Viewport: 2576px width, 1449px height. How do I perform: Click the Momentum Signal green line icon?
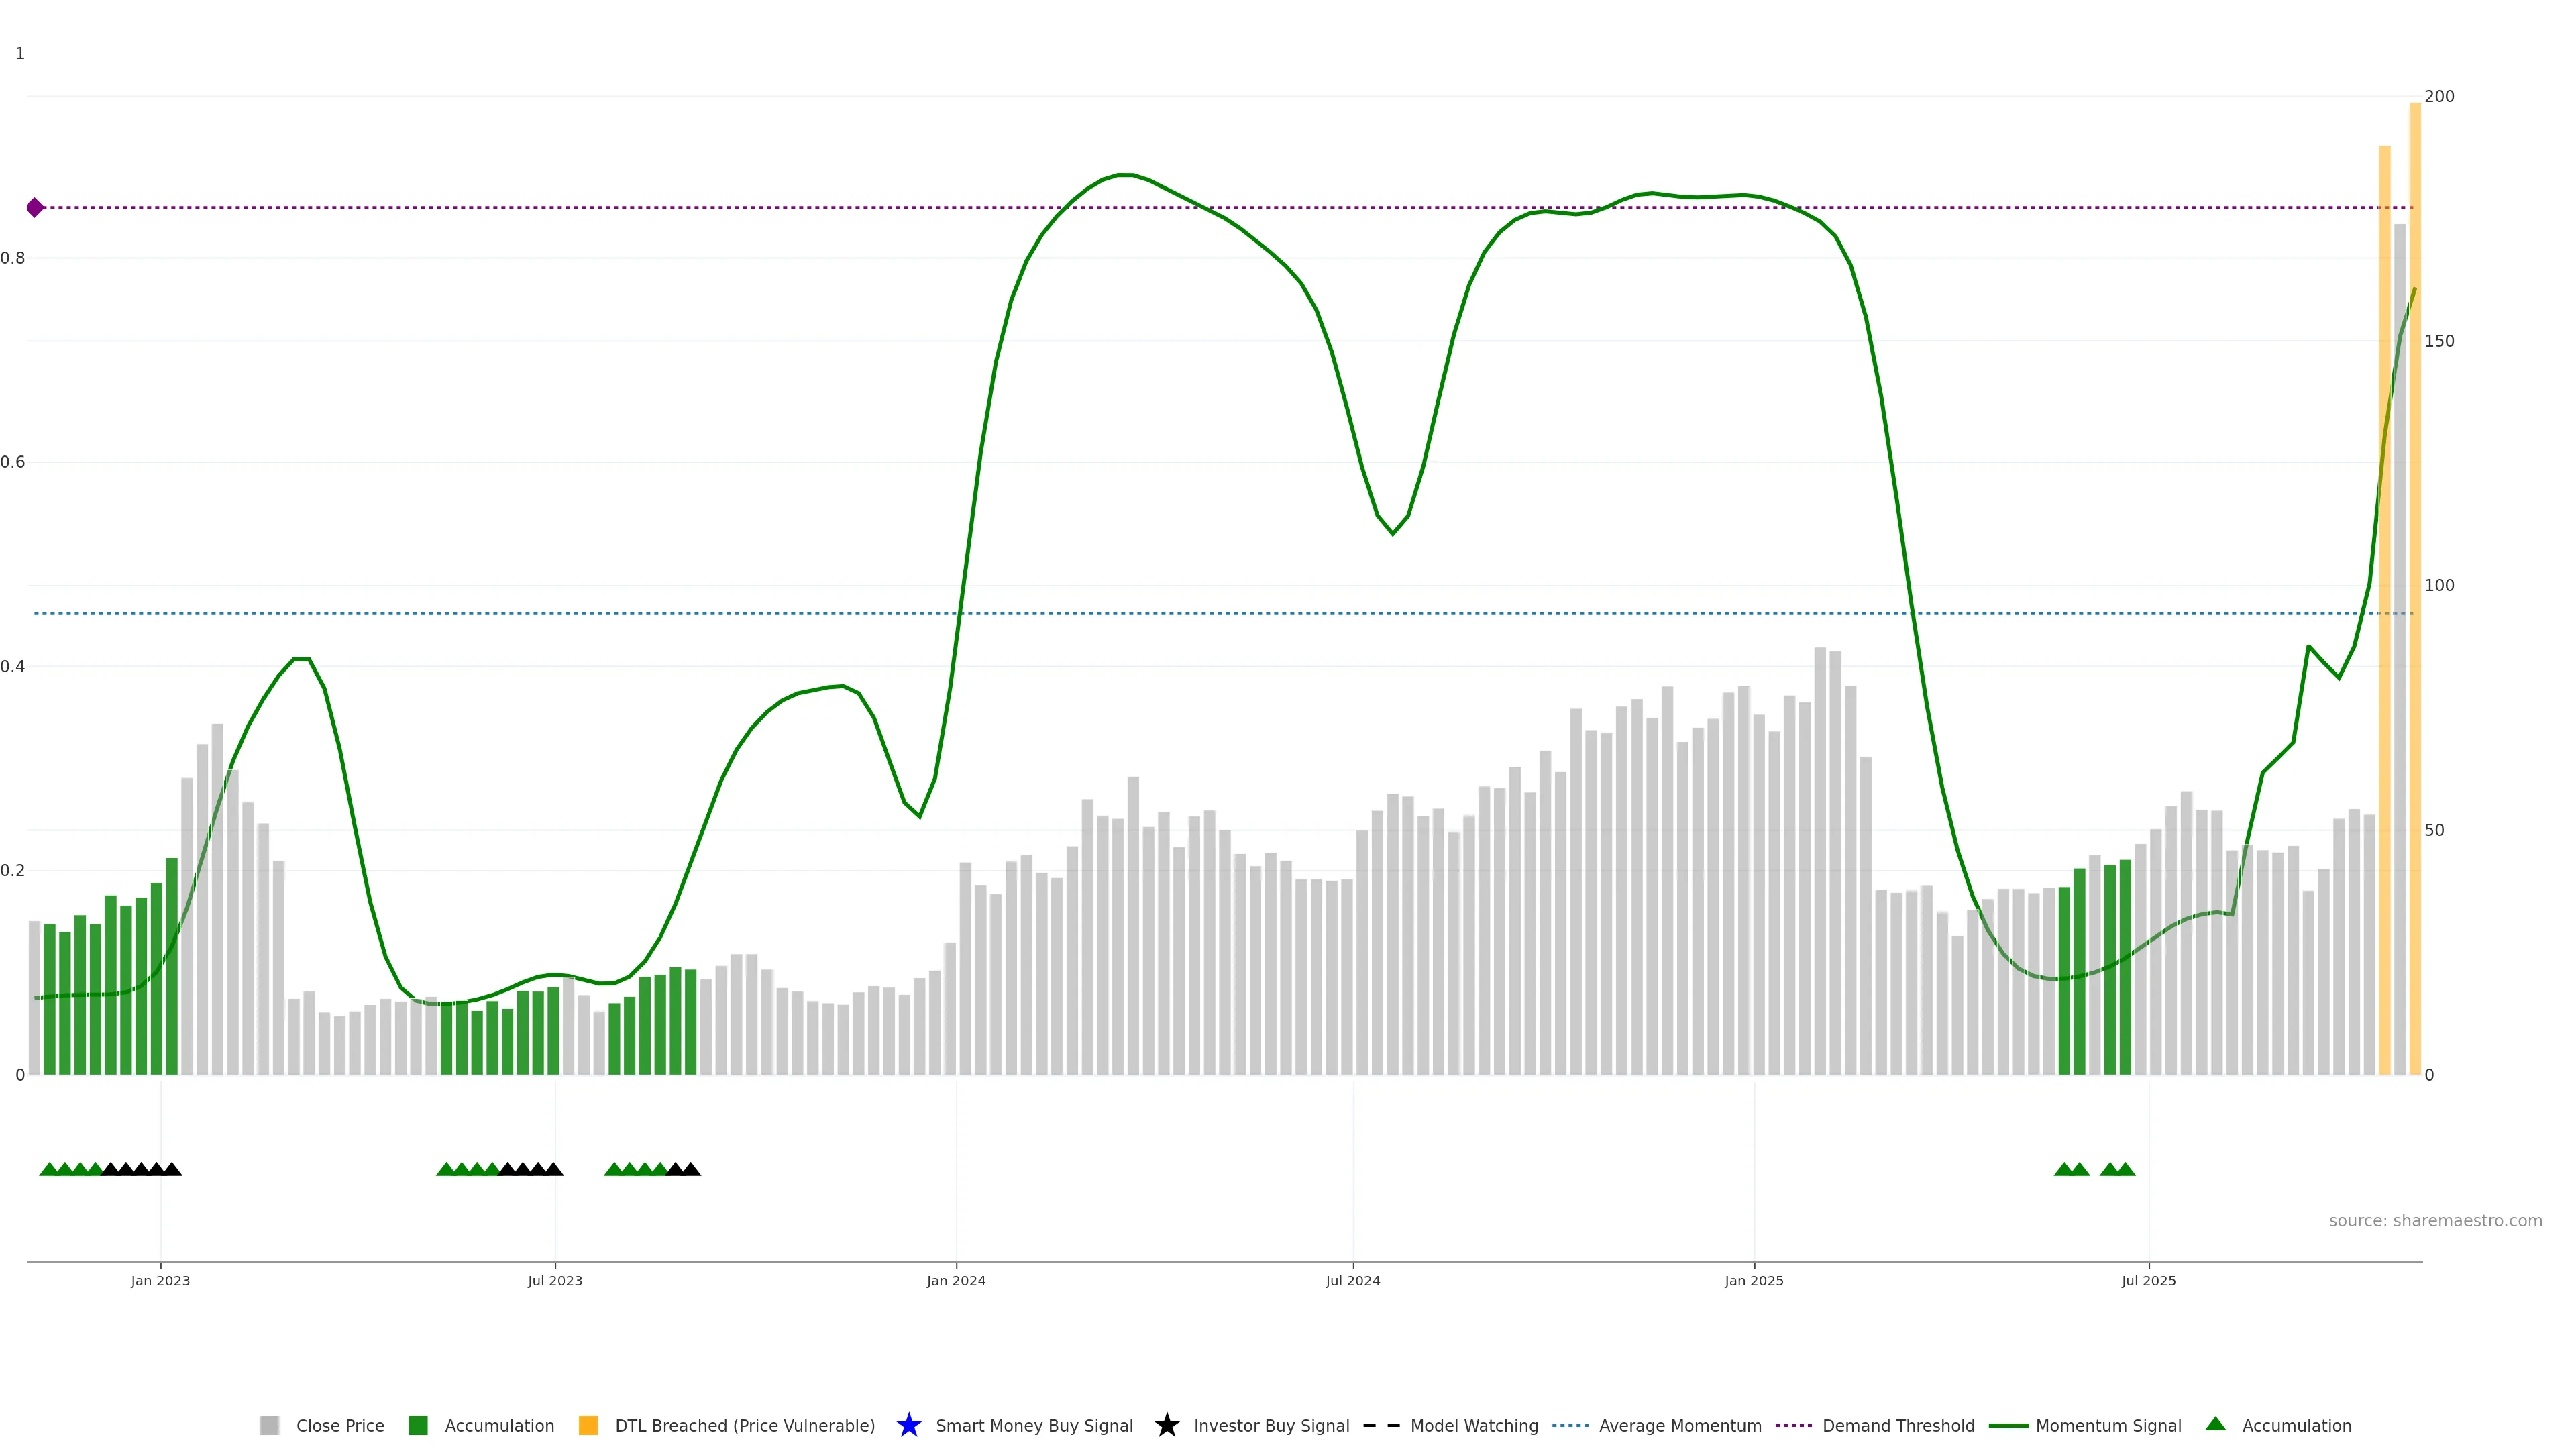pyautogui.click(x=2008, y=1425)
